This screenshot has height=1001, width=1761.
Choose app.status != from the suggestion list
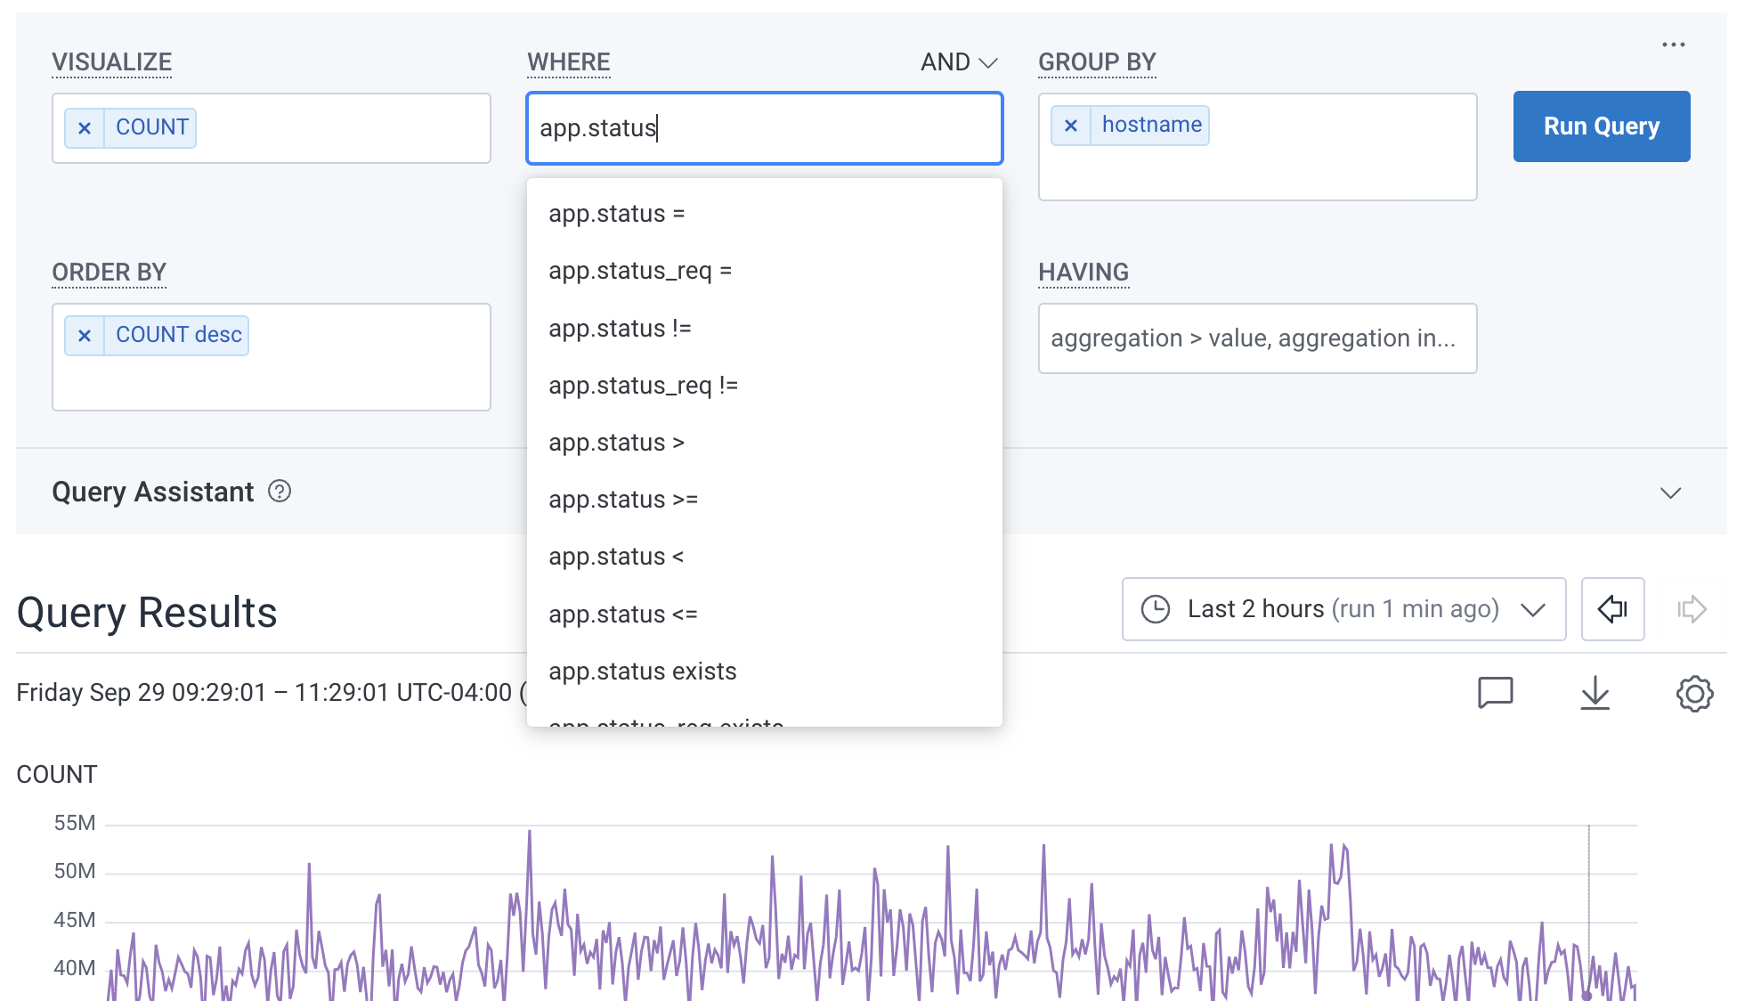[621, 328]
